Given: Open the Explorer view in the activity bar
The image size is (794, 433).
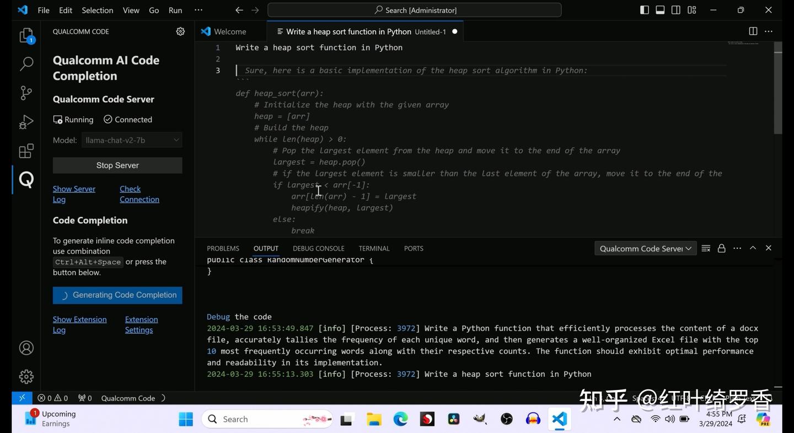Looking at the screenshot, I should [26, 36].
